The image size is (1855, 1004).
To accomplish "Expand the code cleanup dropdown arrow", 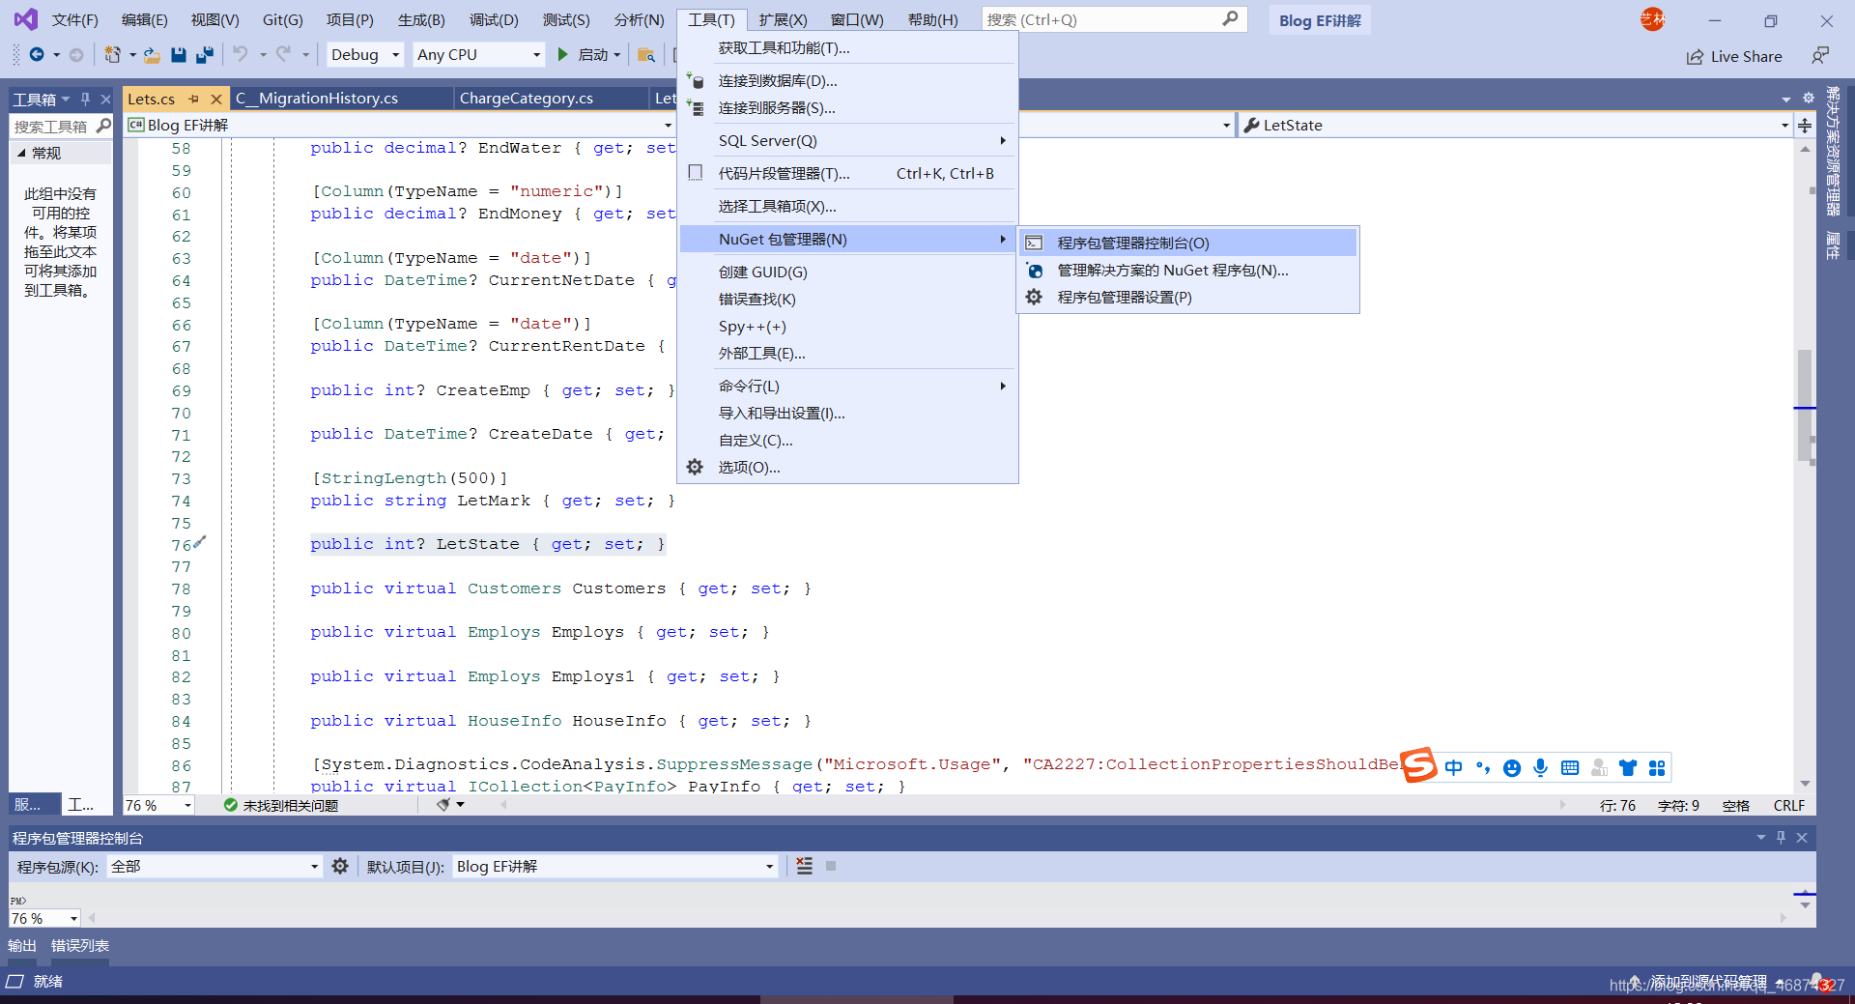I will (461, 804).
